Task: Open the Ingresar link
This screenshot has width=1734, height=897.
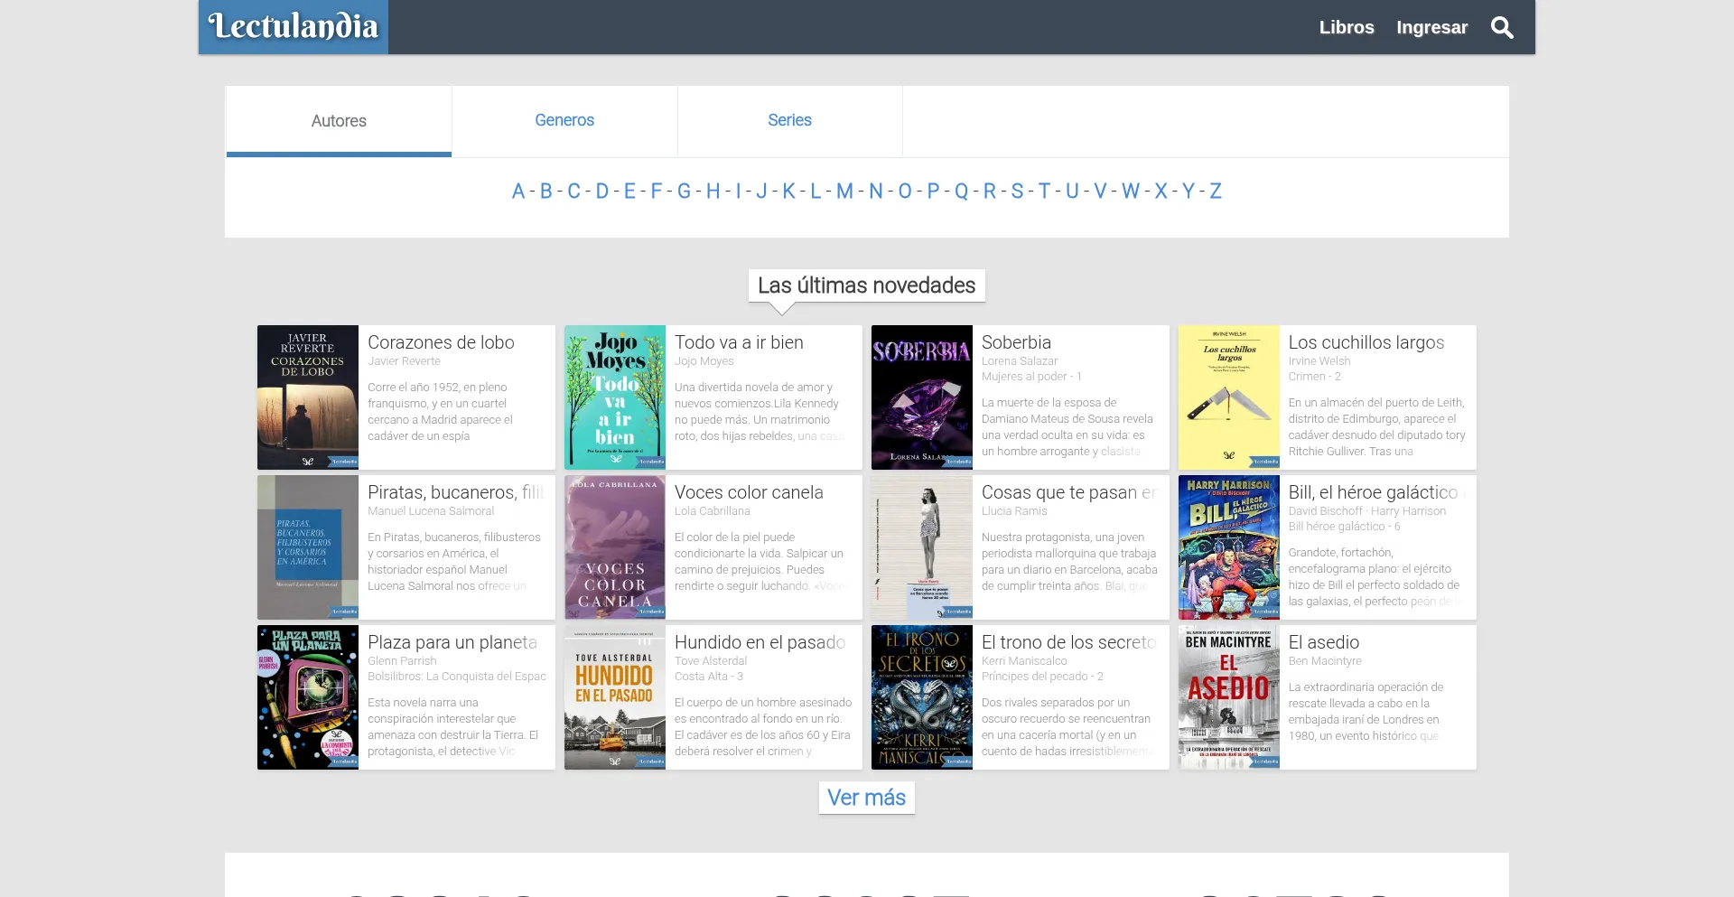Action: click(x=1431, y=27)
